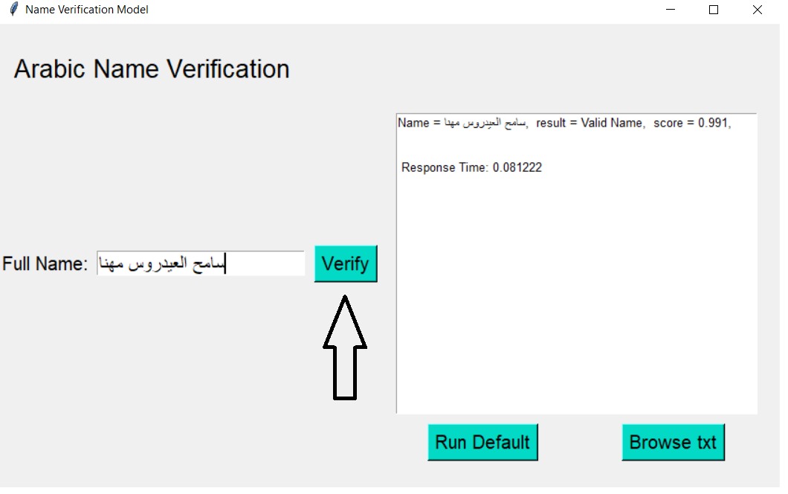The width and height of the screenshot is (788, 494).
Task: Click the title bar text Name Verification Model
Action: tap(85, 10)
